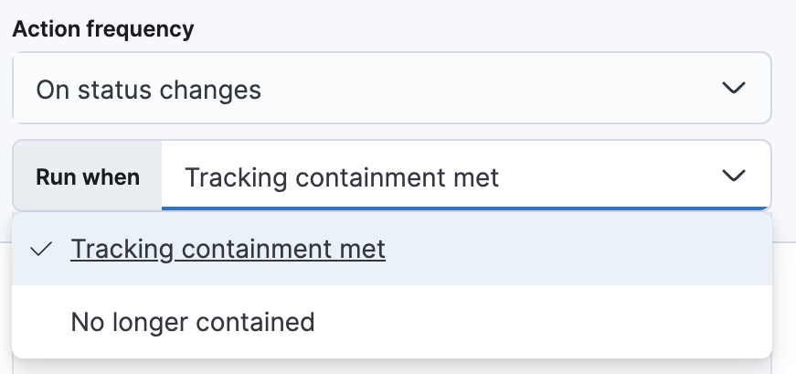Toggle the Run when condition selector closed

coord(733,176)
